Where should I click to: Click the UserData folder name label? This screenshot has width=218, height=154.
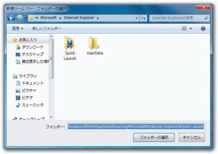coord(95,53)
